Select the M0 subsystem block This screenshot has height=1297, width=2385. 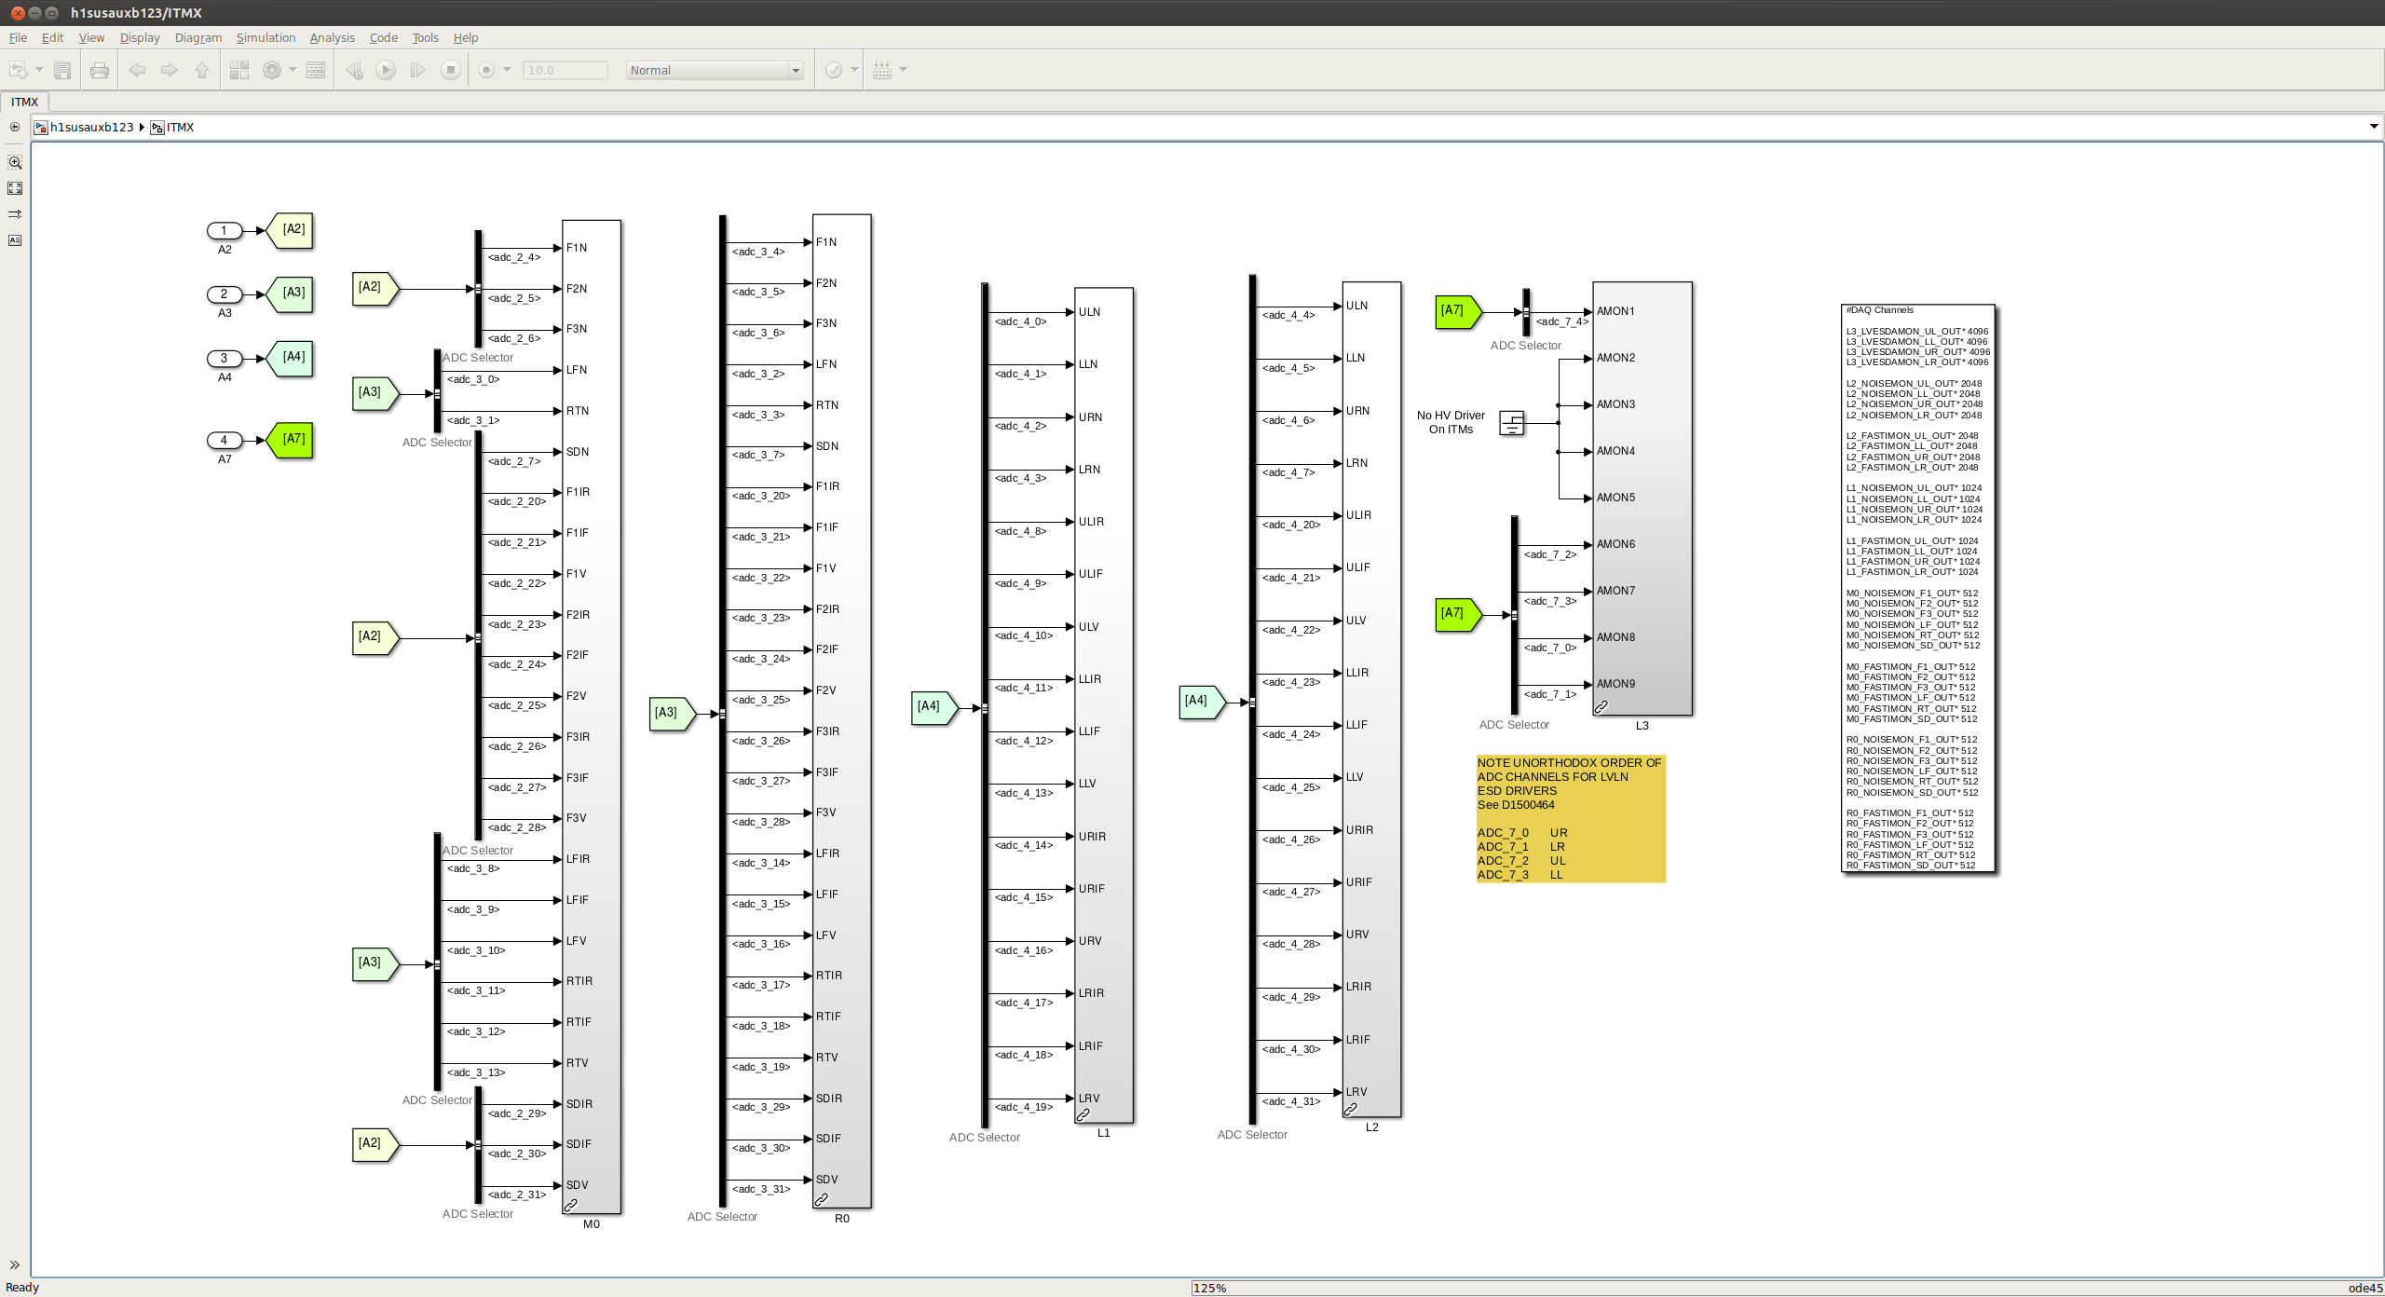[592, 717]
